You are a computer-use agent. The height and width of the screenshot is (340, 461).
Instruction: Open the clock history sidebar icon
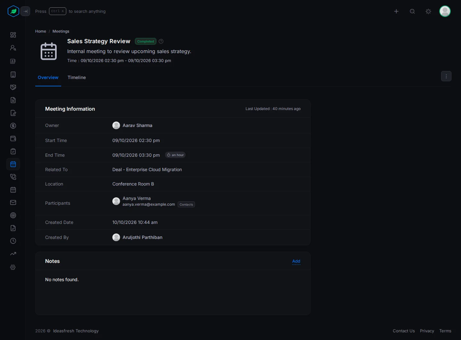coord(13,241)
